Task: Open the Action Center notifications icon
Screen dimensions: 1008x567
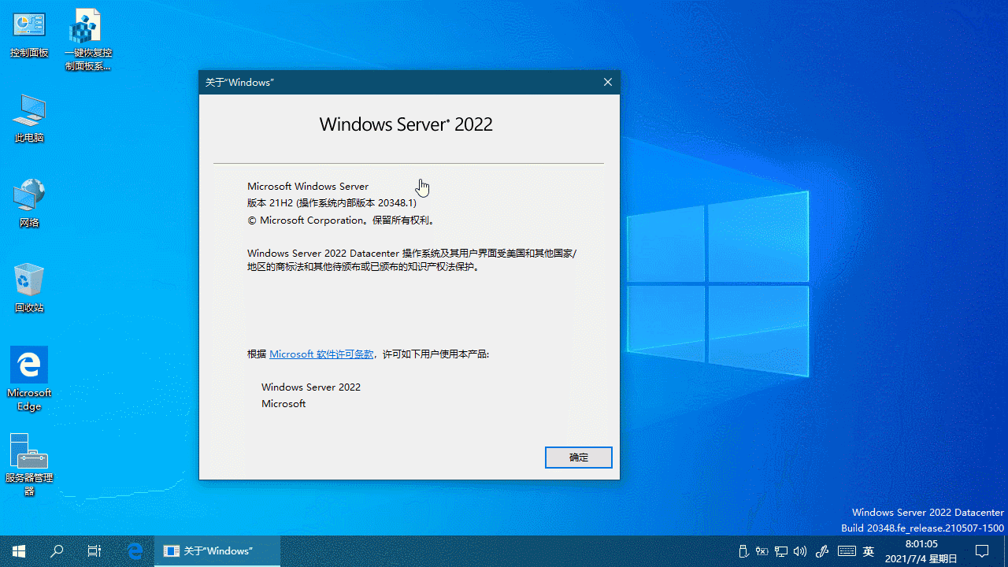Action: [x=982, y=551]
